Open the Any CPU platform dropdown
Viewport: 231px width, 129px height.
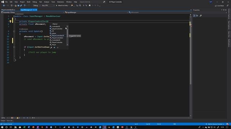(x=48, y=6)
